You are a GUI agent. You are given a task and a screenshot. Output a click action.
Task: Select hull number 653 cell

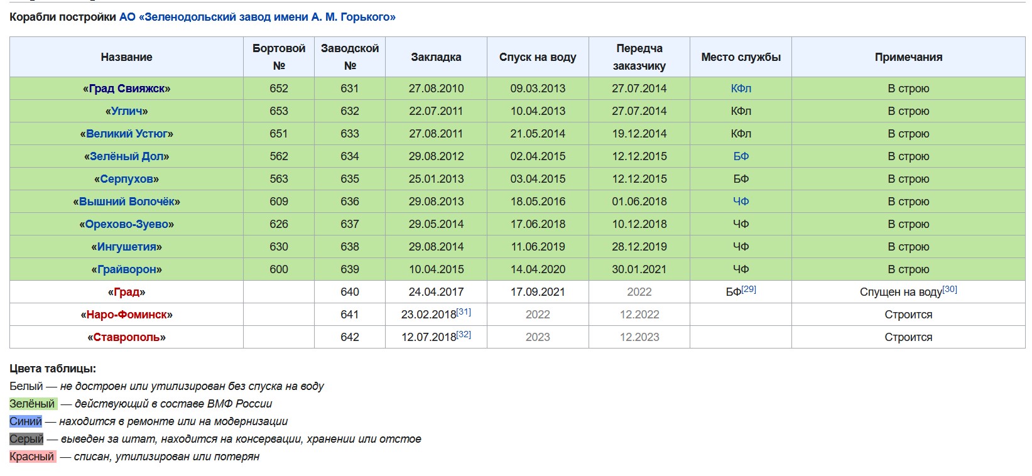(x=279, y=111)
